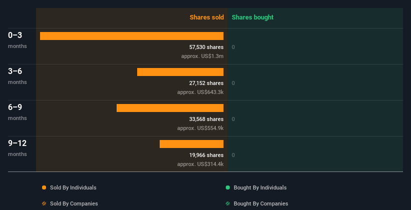Click the green Bought By Individuals legend dot

coord(228,187)
